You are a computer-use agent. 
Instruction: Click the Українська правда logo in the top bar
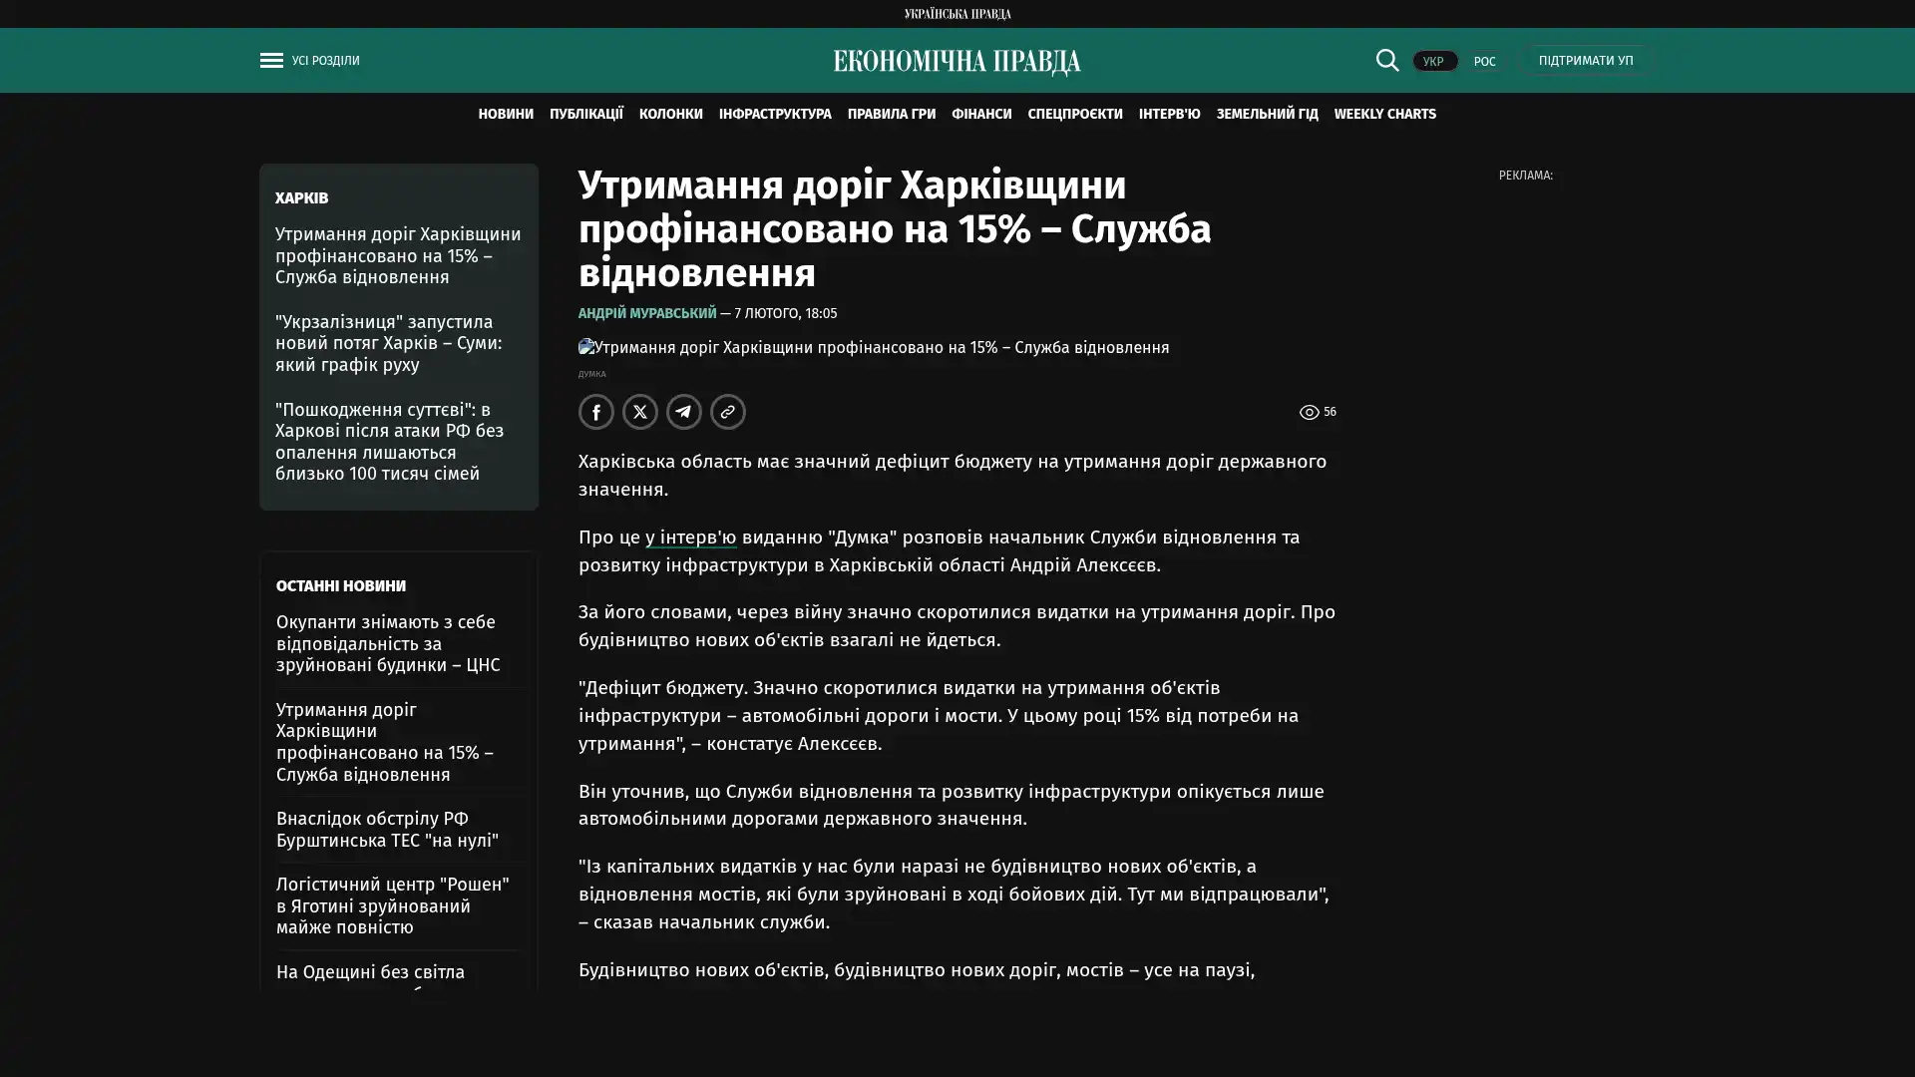pyautogui.click(x=957, y=14)
